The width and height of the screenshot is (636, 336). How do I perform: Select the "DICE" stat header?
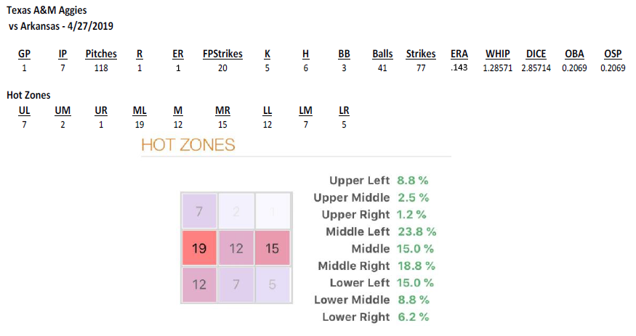click(x=536, y=54)
